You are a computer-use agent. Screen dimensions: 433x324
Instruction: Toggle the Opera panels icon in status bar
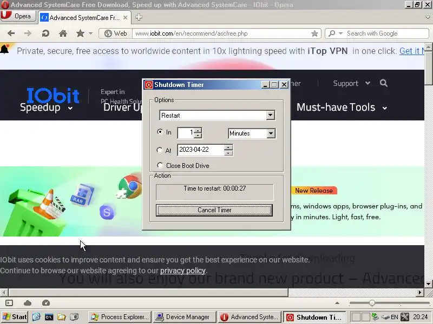pos(9,303)
